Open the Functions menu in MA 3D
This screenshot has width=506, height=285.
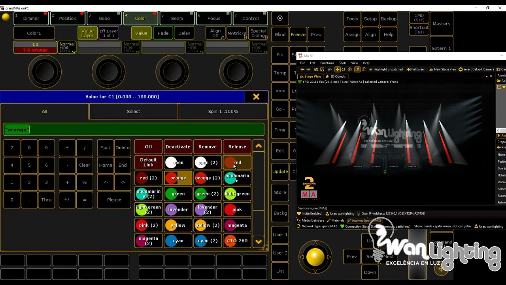[x=327, y=63]
